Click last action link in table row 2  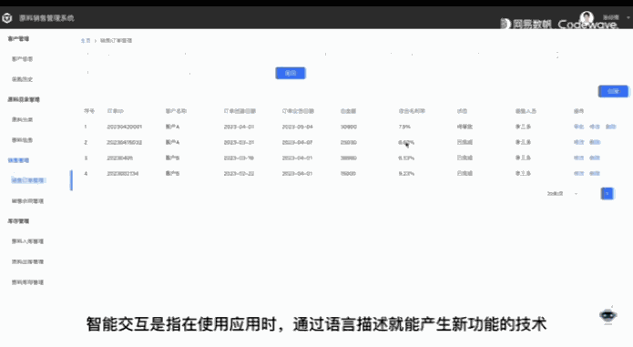point(595,142)
